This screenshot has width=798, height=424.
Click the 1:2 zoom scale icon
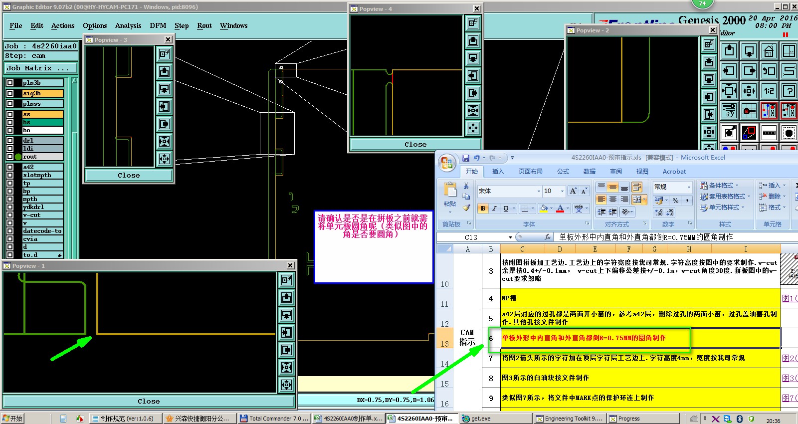coord(769,90)
